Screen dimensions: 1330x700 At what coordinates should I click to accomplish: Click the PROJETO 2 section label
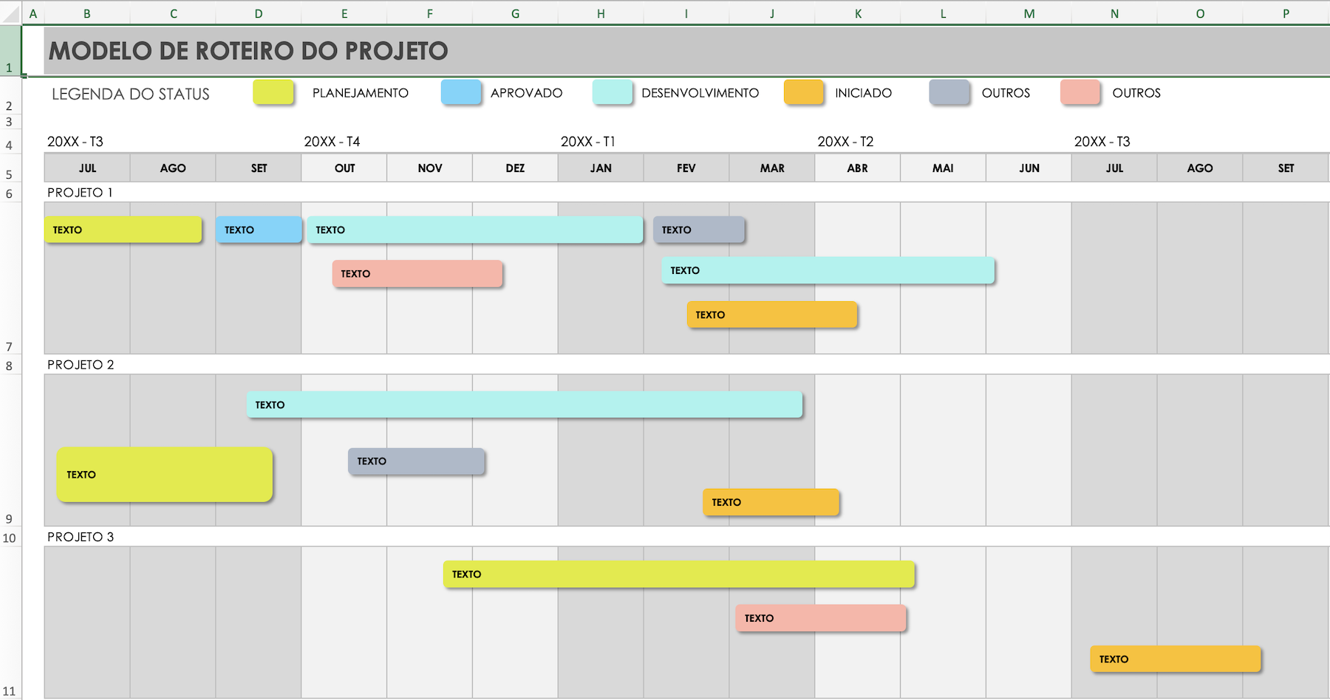81,365
